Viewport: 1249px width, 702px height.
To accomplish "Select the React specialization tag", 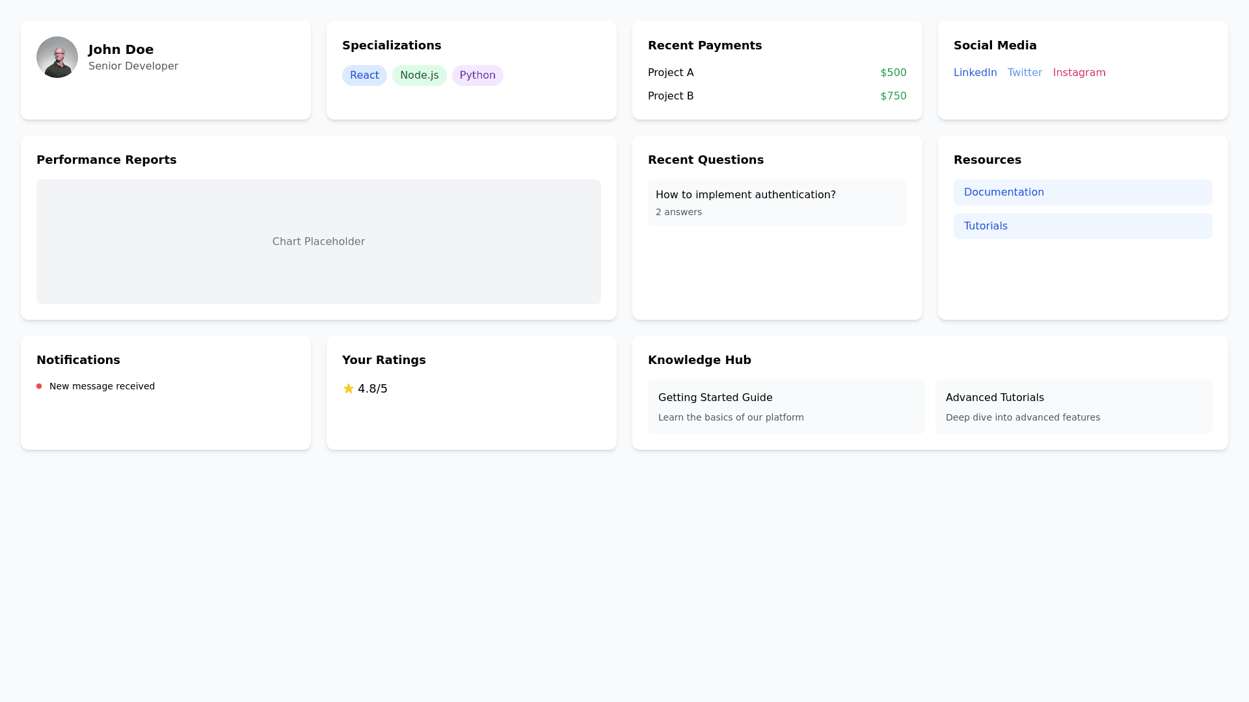I will [x=364, y=75].
